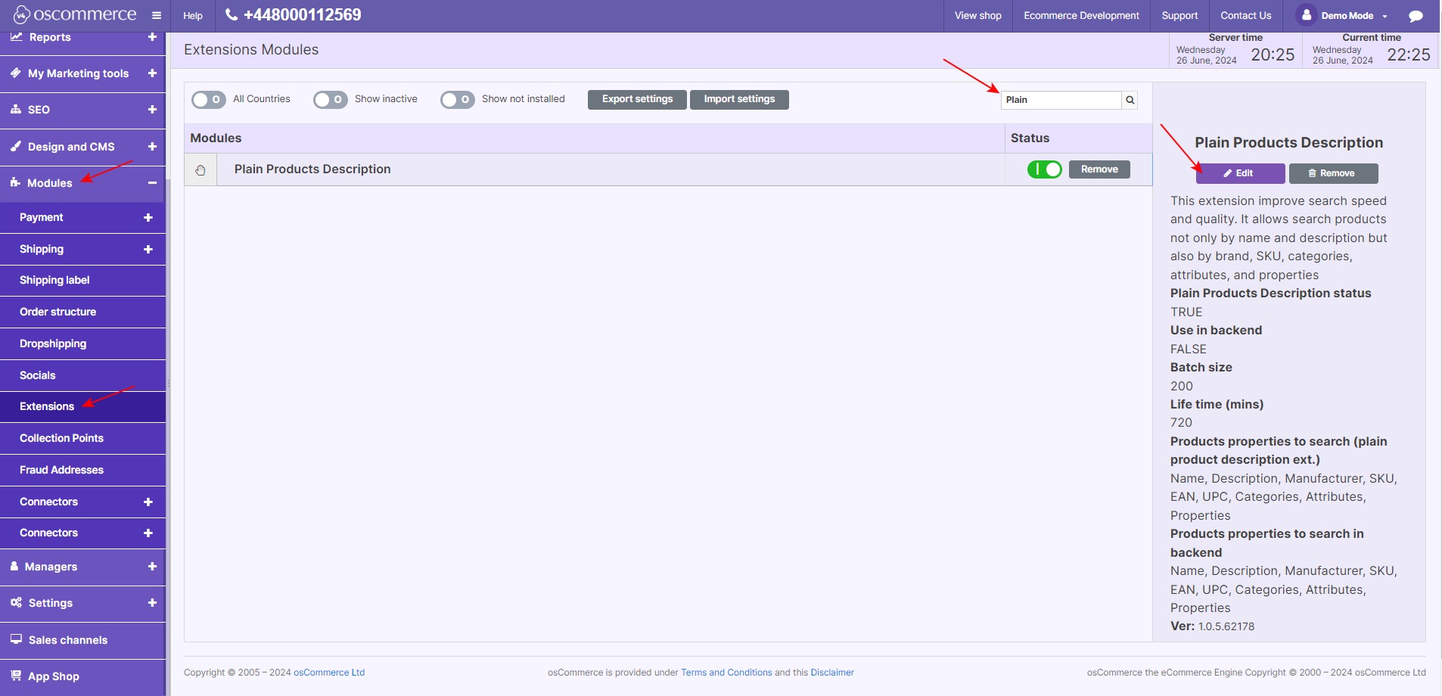The width and height of the screenshot is (1442, 696).
Task: Open the Dropshipping menu item
Action: (x=82, y=343)
